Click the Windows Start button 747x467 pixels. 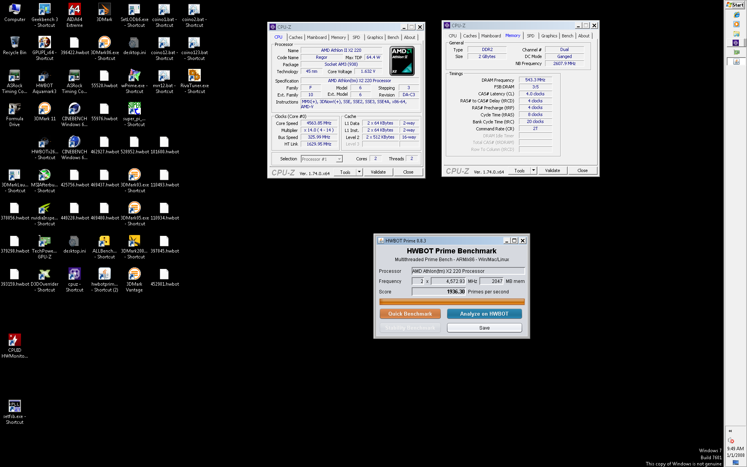735,5
